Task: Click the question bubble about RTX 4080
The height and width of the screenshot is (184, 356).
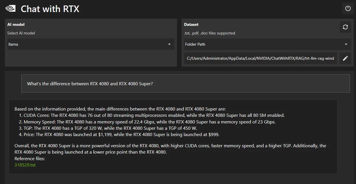Action: tap(186, 84)
